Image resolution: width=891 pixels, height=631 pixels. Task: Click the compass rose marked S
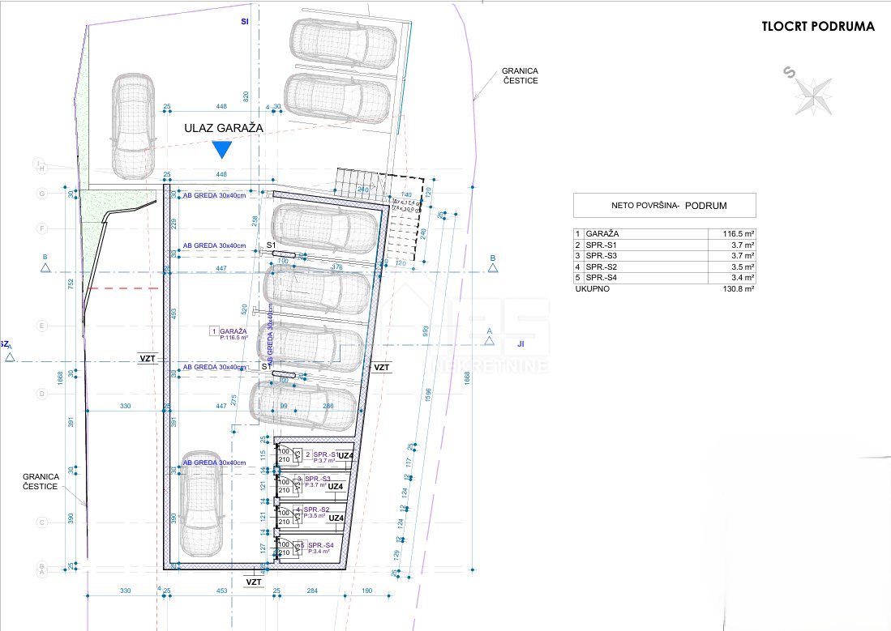[810, 92]
